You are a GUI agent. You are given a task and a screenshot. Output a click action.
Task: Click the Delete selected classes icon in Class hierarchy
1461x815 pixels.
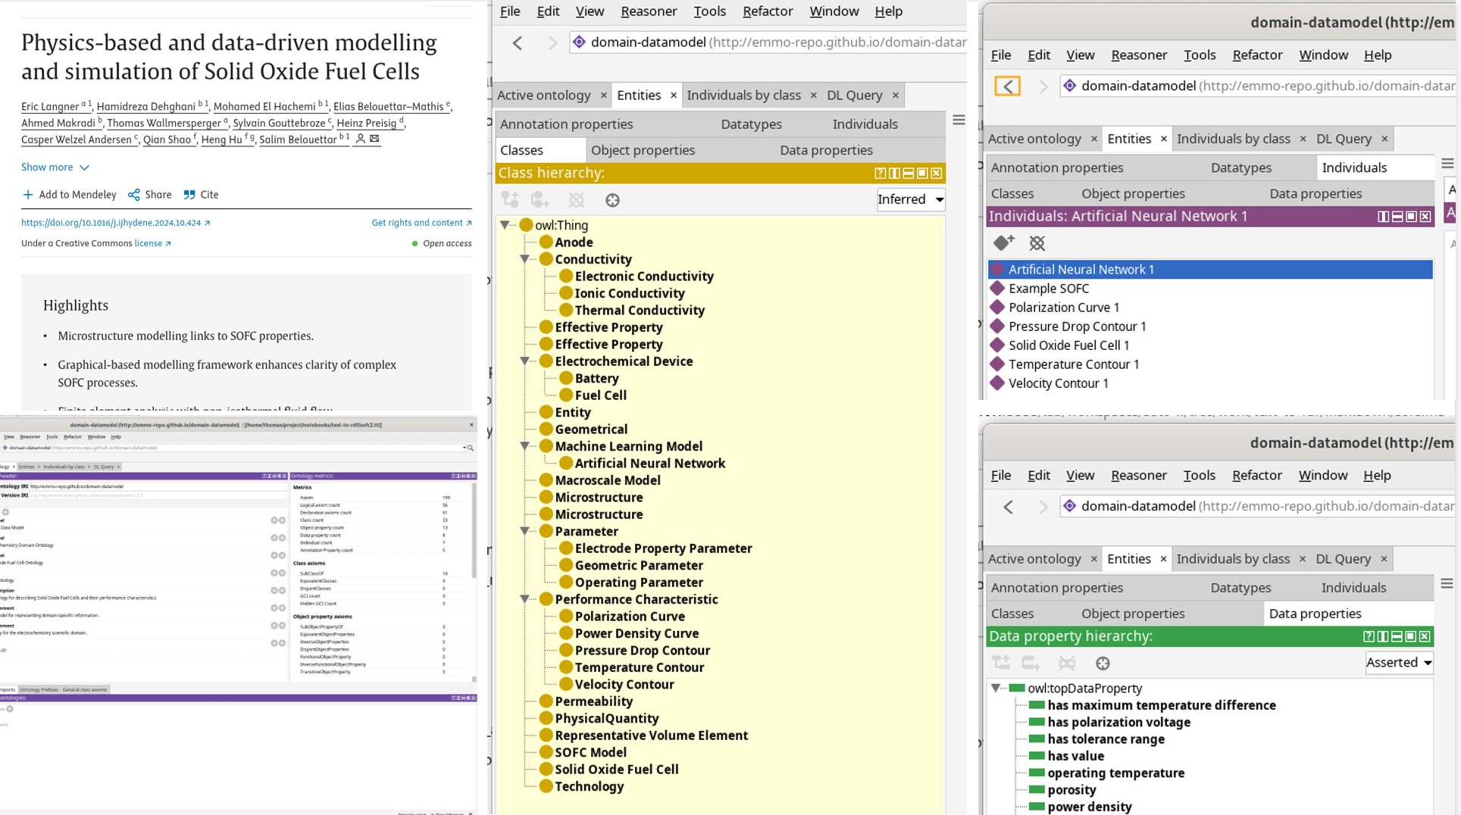[x=577, y=200]
